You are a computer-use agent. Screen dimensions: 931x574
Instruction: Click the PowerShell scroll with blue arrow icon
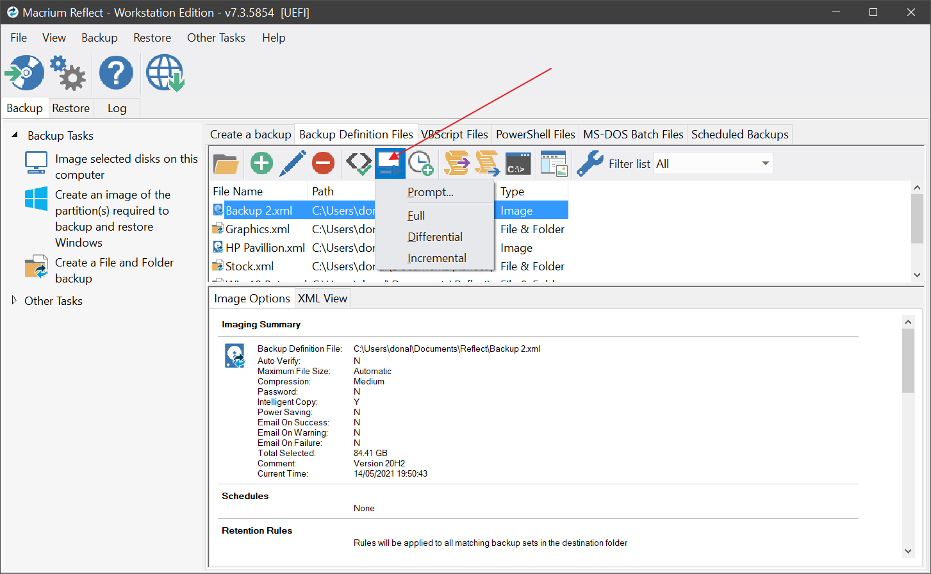(488, 163)
